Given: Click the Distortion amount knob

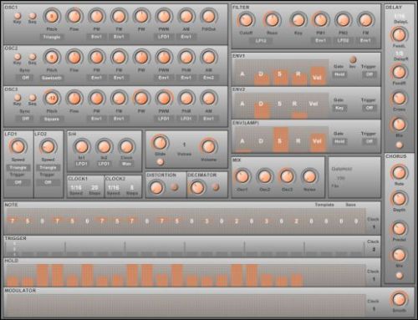Looking at the screenshot, I should coord(156,187).
